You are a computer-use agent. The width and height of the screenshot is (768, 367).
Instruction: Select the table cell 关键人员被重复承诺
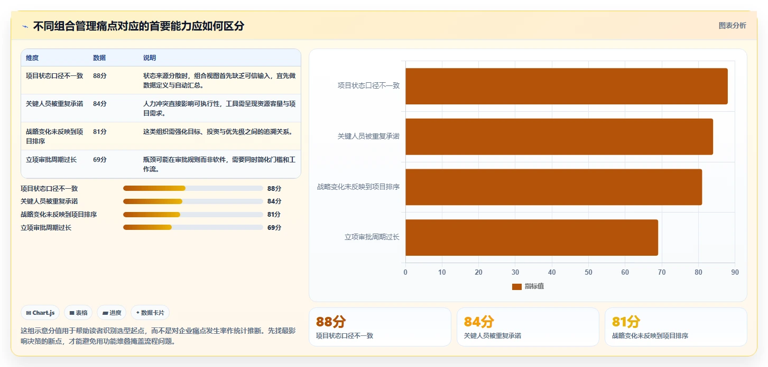54,103
